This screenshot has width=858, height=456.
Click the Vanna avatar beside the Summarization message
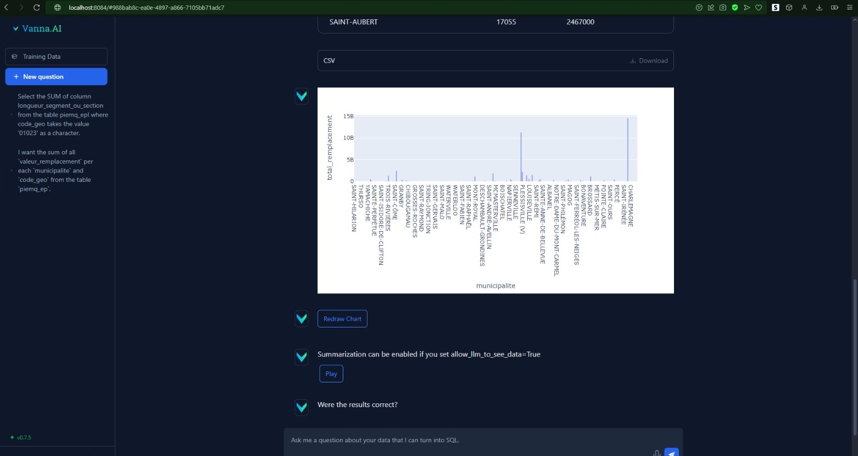[x=302, y=357]
